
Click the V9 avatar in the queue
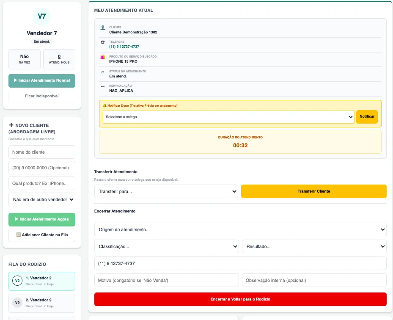(x=17, y=303)
